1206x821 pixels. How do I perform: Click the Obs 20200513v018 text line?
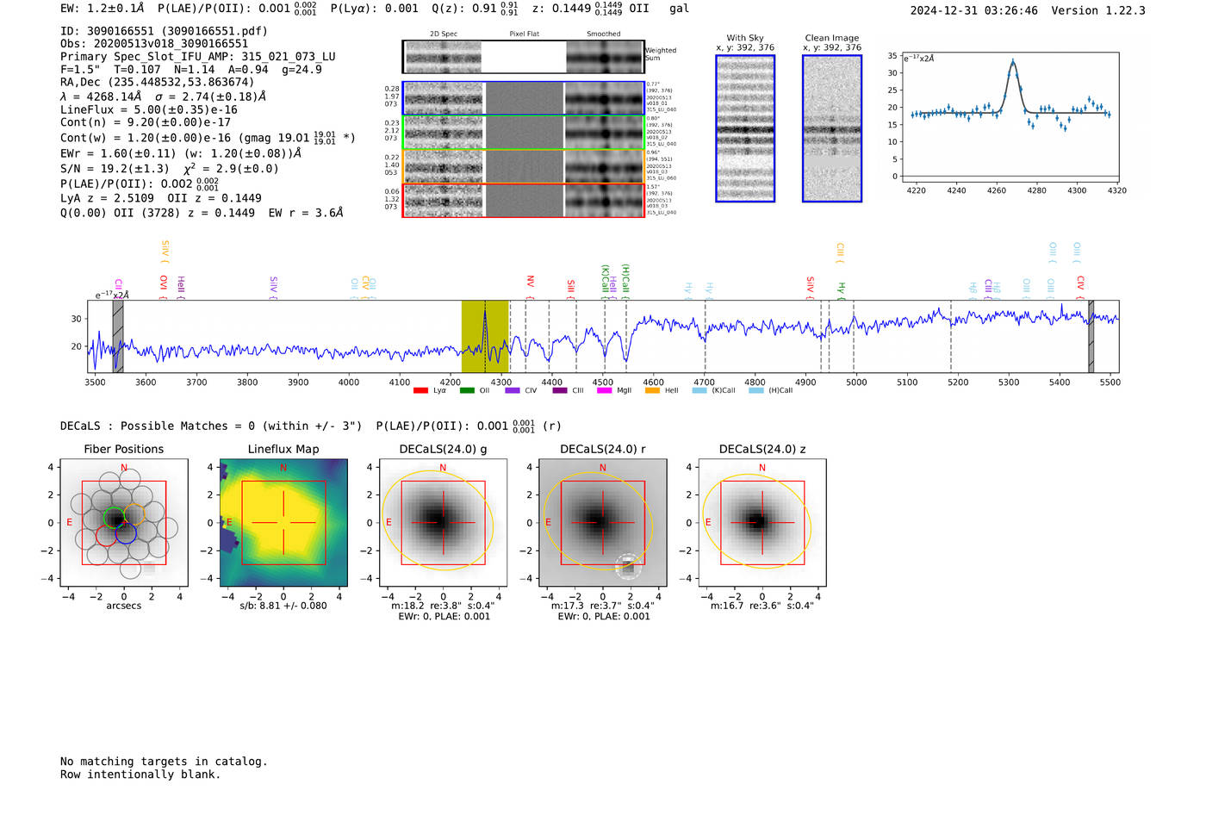tap(154, 44)
